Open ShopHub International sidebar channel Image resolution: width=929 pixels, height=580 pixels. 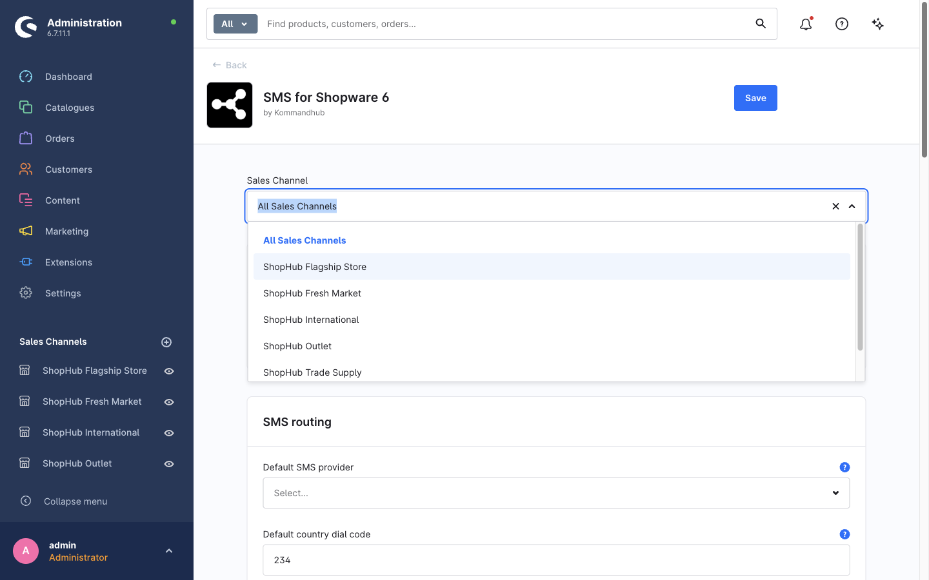pos(91,432)
